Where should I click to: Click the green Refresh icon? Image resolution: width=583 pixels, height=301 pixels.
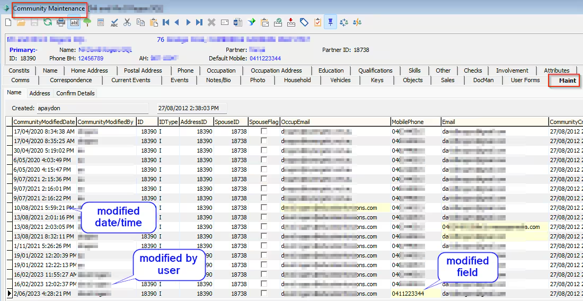48,22
